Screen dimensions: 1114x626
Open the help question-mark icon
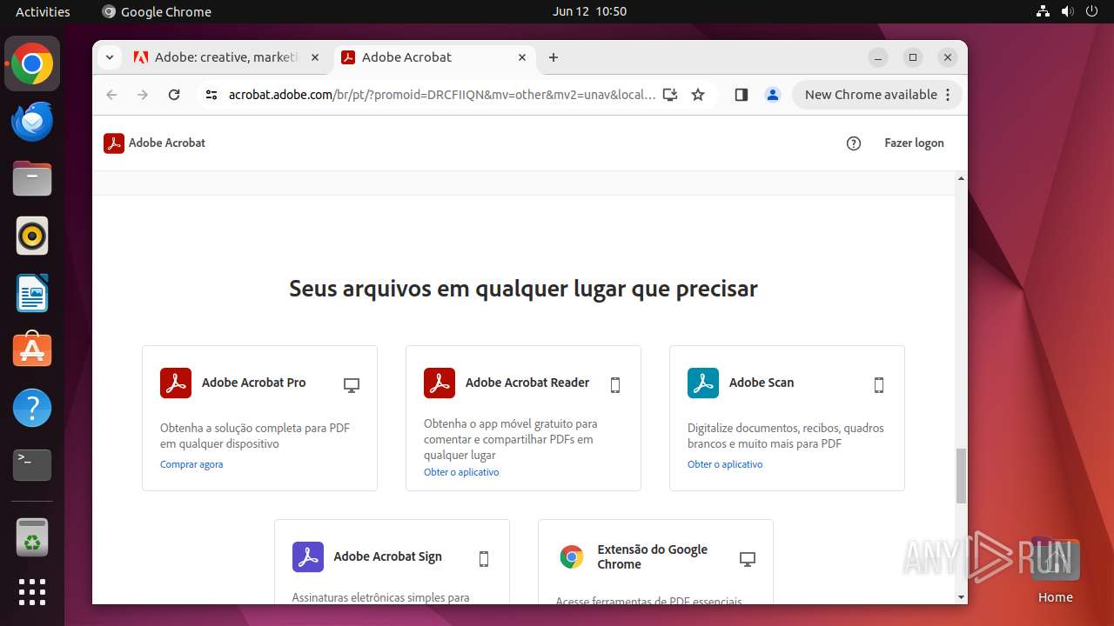pos(854,143)
